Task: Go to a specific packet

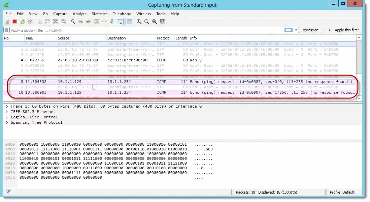Action: (96, 22)
